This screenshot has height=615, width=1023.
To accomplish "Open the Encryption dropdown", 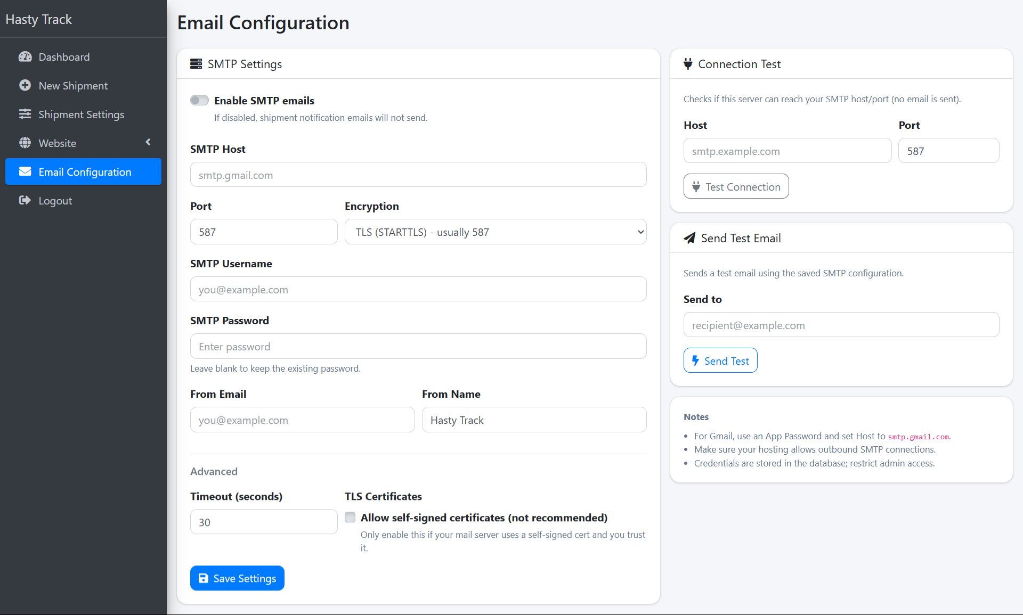I will click(x=495, y=232).
